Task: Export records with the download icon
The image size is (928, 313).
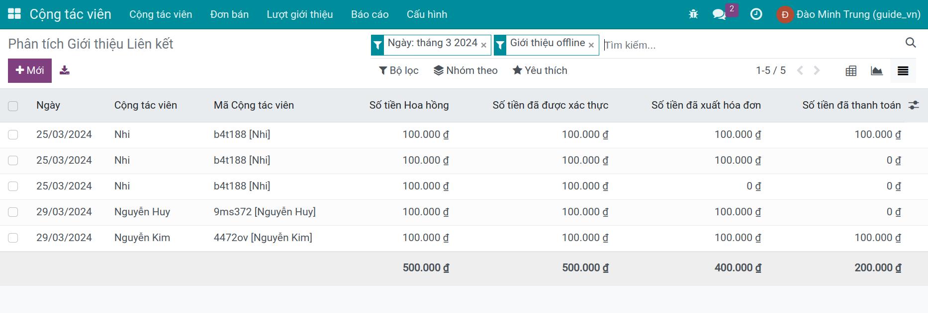Action: tap(65, 70)
